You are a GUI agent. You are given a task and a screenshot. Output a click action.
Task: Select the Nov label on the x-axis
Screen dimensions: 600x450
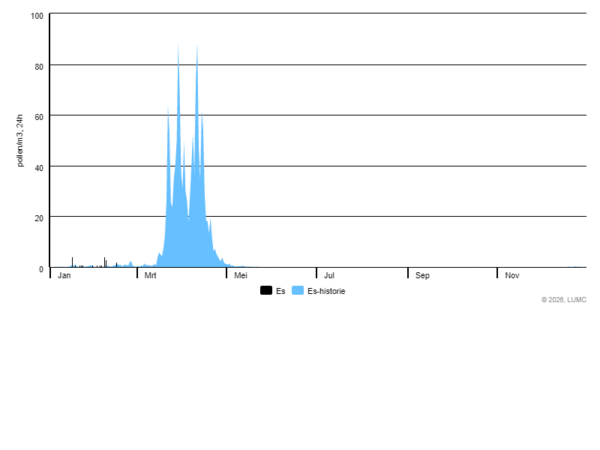(x=512, y=276)
